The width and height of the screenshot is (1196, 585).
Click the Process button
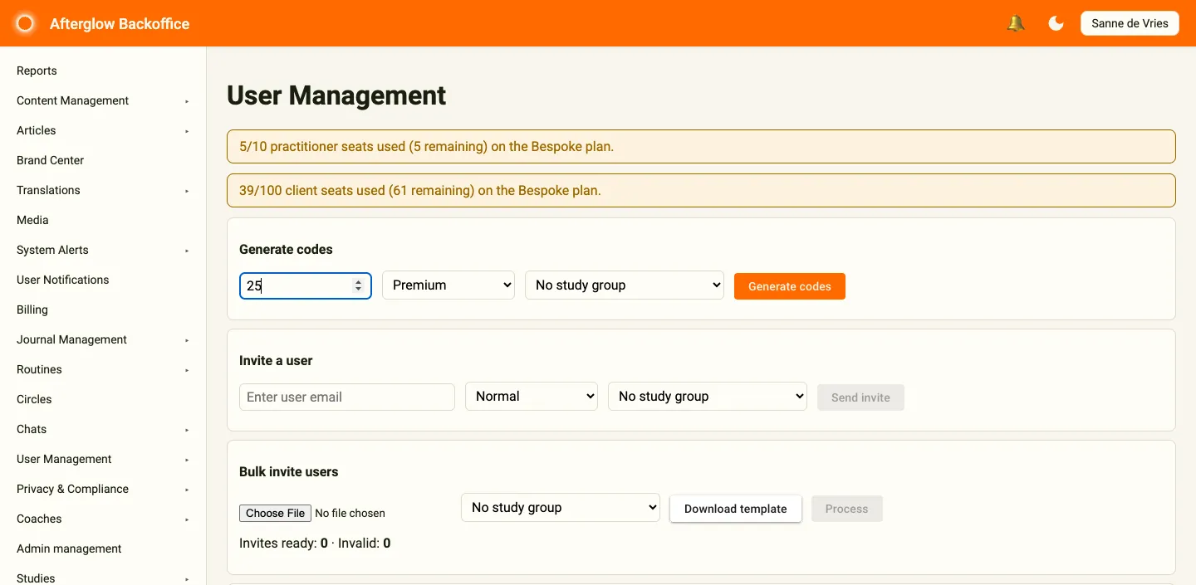point(847,509)
